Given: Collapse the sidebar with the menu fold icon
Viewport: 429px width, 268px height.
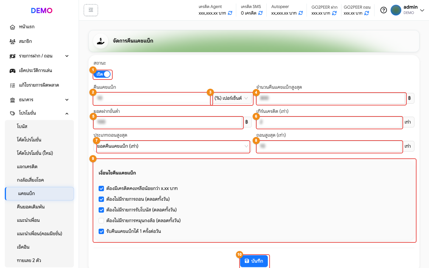Looking at the screenshot, I should (91, 10).
